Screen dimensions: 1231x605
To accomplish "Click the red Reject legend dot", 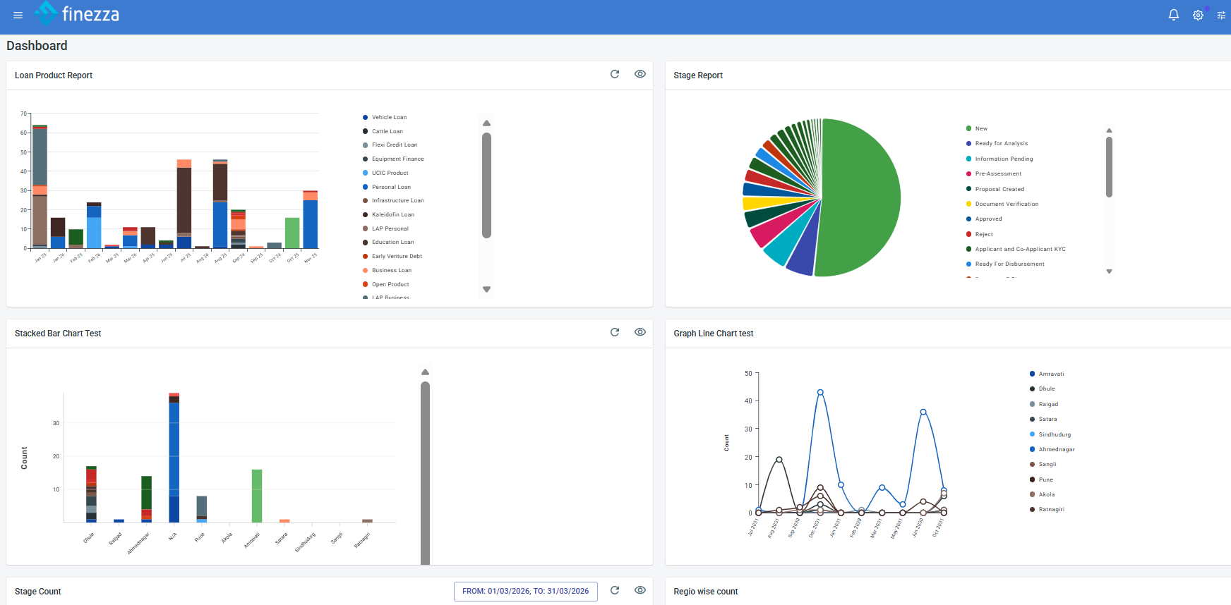I will click(969, 234).
